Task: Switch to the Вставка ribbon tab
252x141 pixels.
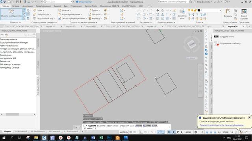Action: click(x=16, y=6)
